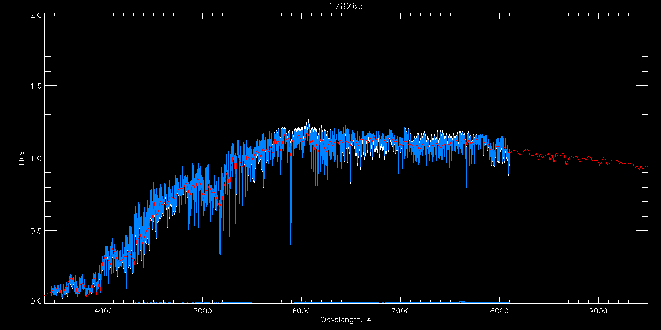Screen dimensions: 661x330
Task: Click the 7000 wavelength tick label
Action: [400, 311]
